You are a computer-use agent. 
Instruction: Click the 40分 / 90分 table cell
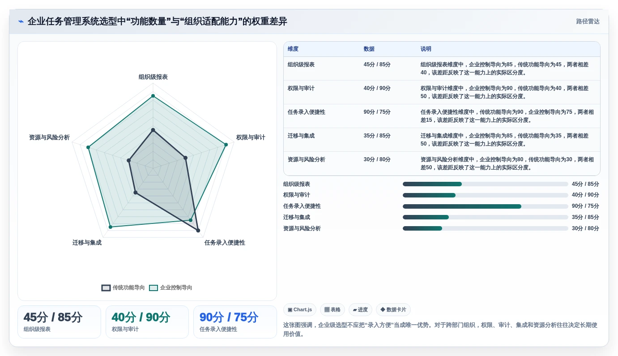377,88
